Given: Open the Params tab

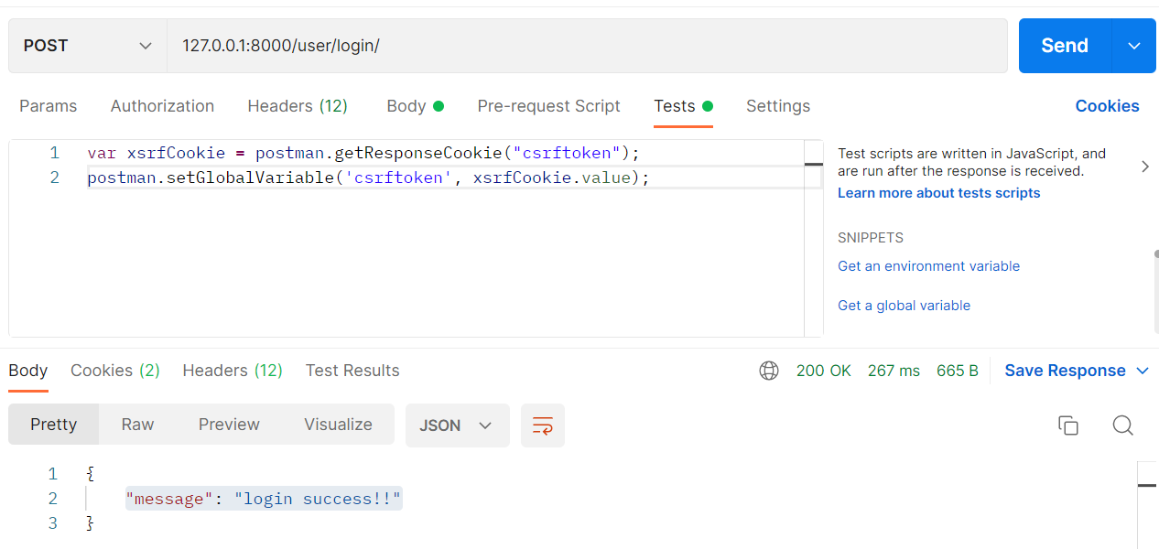Looking at the screenshot, I should tap(49, 106).
